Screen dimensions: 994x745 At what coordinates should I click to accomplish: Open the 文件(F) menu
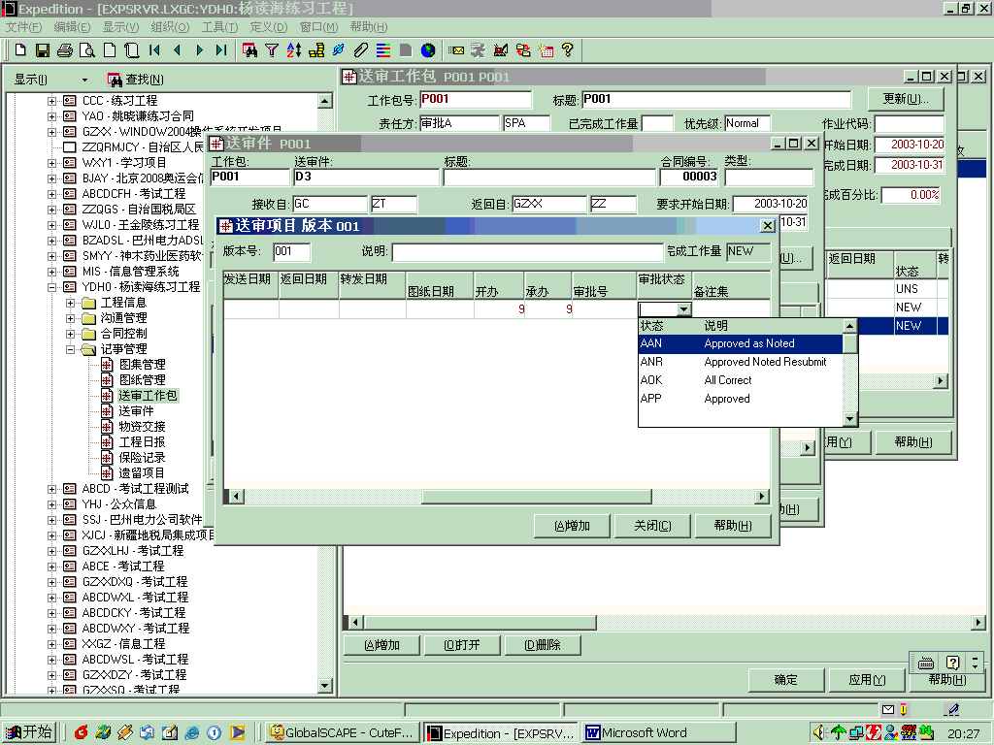point(23,26)
